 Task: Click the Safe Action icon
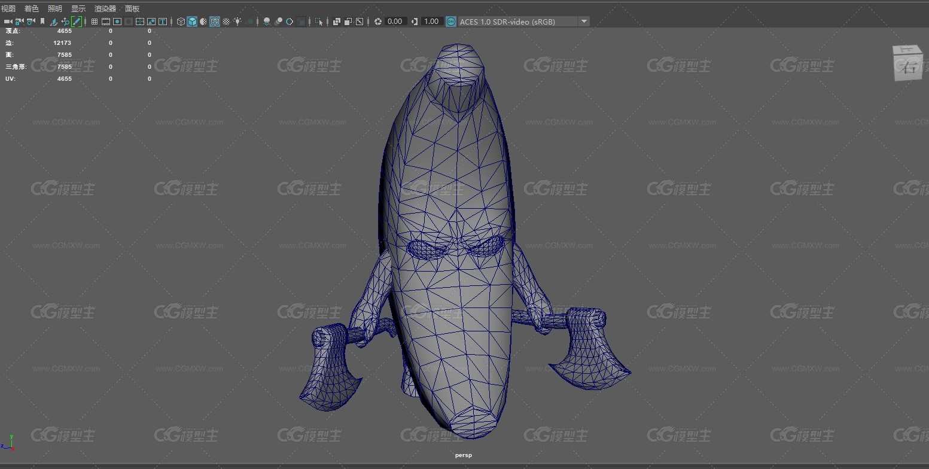[x=151, y=22]
